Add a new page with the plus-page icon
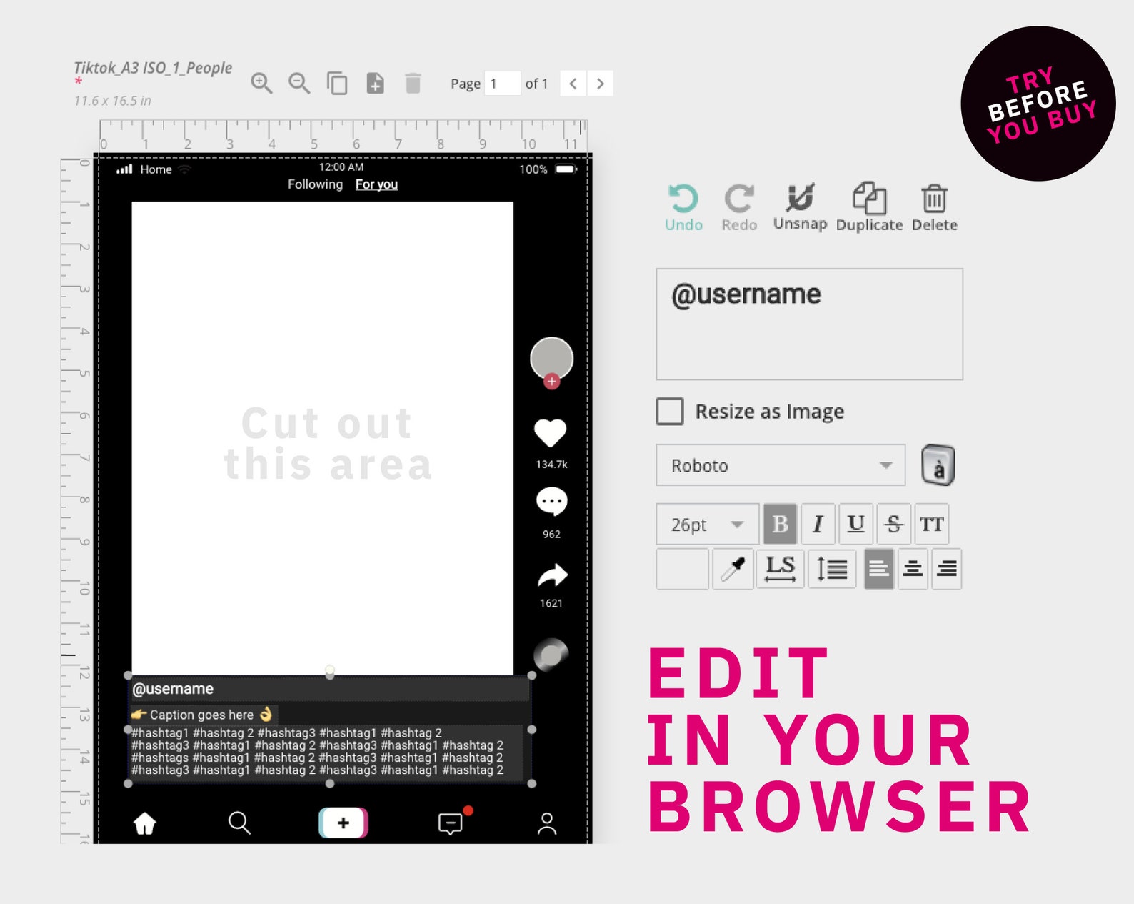The width and height of the screenshot is (1134, 904). 375,84
